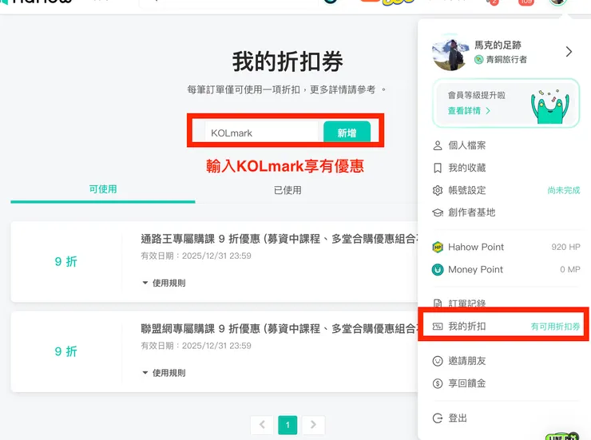Click the Money Point mascot icon
The width and height of the screenshot is (591, 440).
tap(437, 269)
